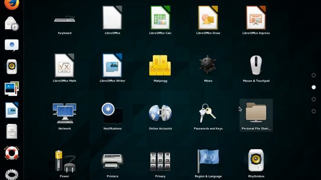Screen dimensions: 321x180
Task: Launch Rhythmbox from app grid
Action: pos(256,160)
